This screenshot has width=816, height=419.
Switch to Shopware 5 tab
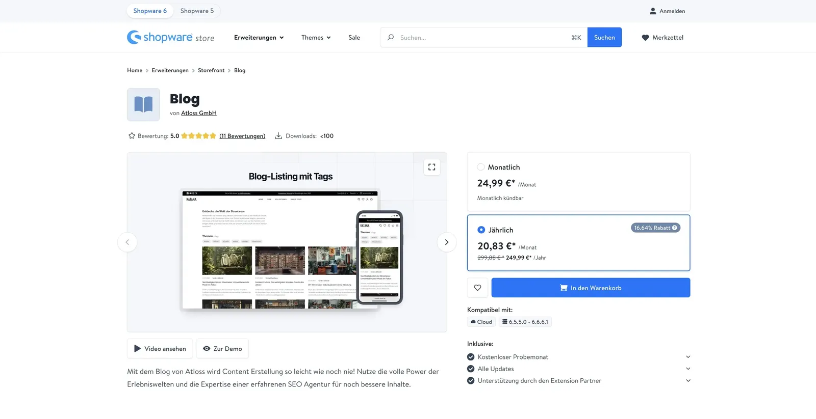(x=197, y=11)
